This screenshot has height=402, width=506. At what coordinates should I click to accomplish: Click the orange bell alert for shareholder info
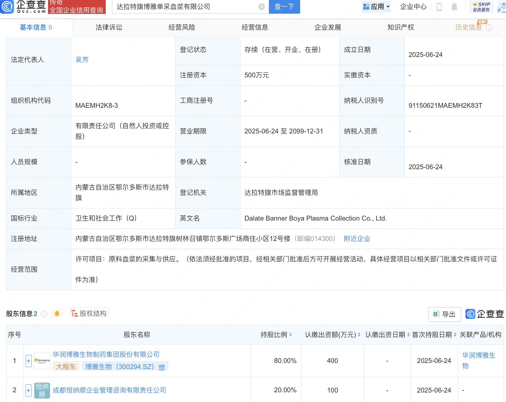57,314
